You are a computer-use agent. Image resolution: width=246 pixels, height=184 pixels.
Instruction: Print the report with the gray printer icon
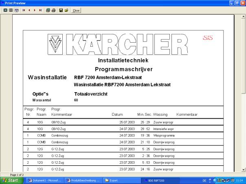pyautogui.click(x=53, y=10)
